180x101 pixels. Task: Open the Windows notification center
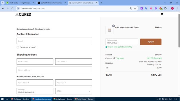175,99
